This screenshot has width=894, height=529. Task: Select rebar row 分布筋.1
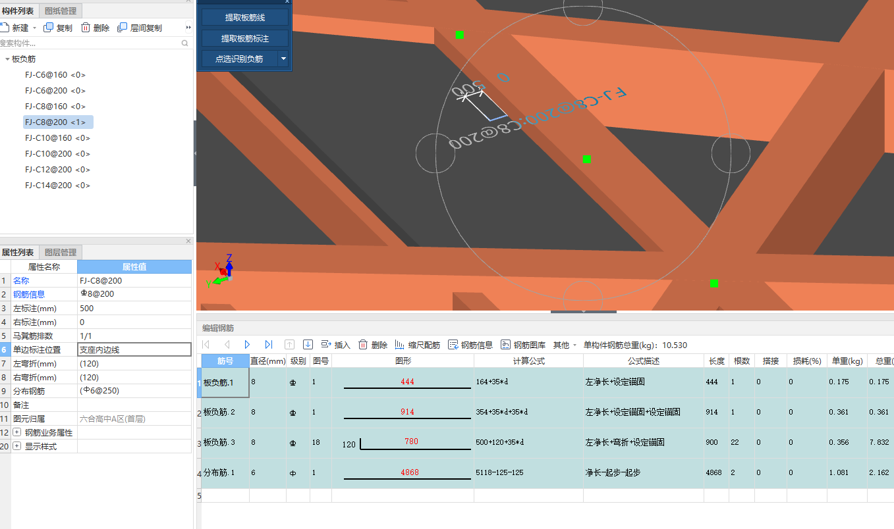225,473
